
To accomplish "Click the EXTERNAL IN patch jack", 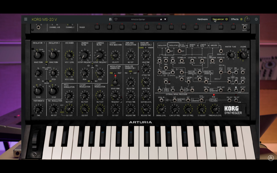I will [182, 61].
